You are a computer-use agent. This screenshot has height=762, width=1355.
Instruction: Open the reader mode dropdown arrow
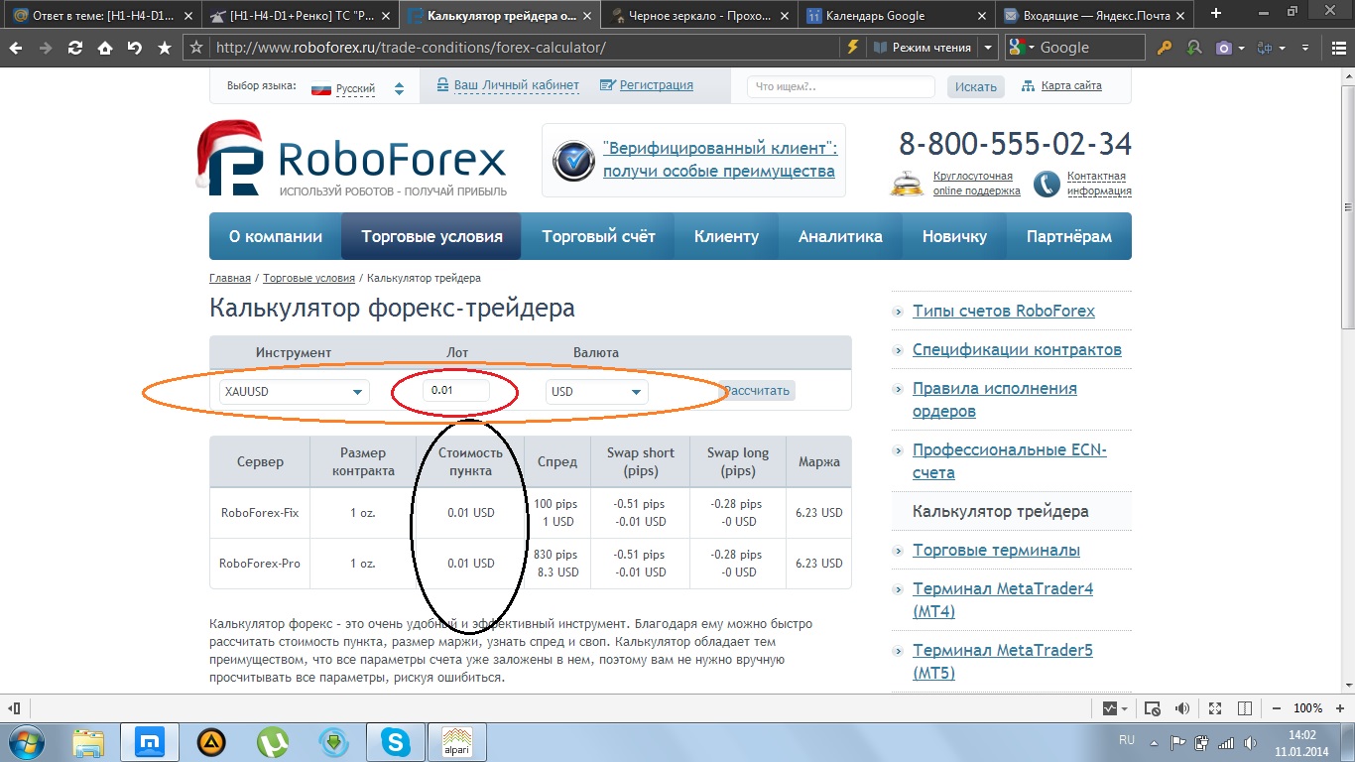point(988,47)
